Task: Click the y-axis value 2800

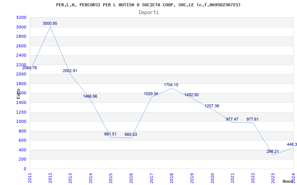Action: (22, 36)
